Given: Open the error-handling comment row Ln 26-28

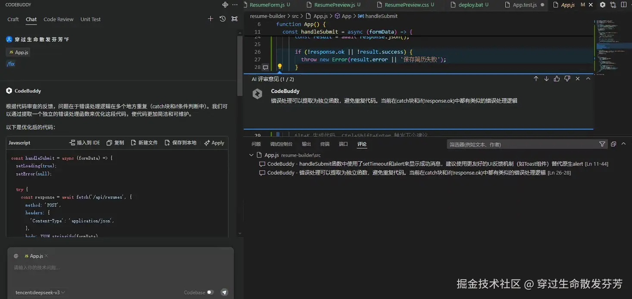Looking at the screenshot, I should coord(438,173).
